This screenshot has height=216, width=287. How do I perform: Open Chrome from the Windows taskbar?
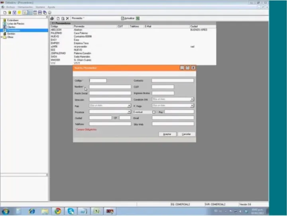point(58,211)
